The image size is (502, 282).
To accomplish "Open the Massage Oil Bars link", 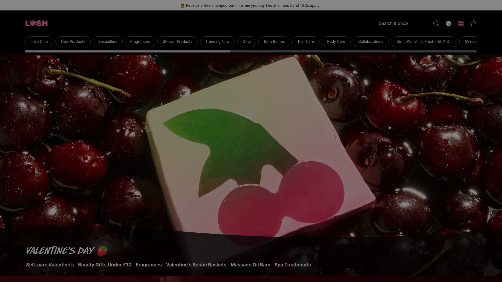I will [250, 265].
